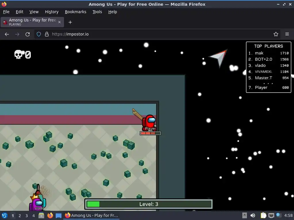Click leaderboard entry Master.T
Screen dimensions: 294x220
(268, 78)
